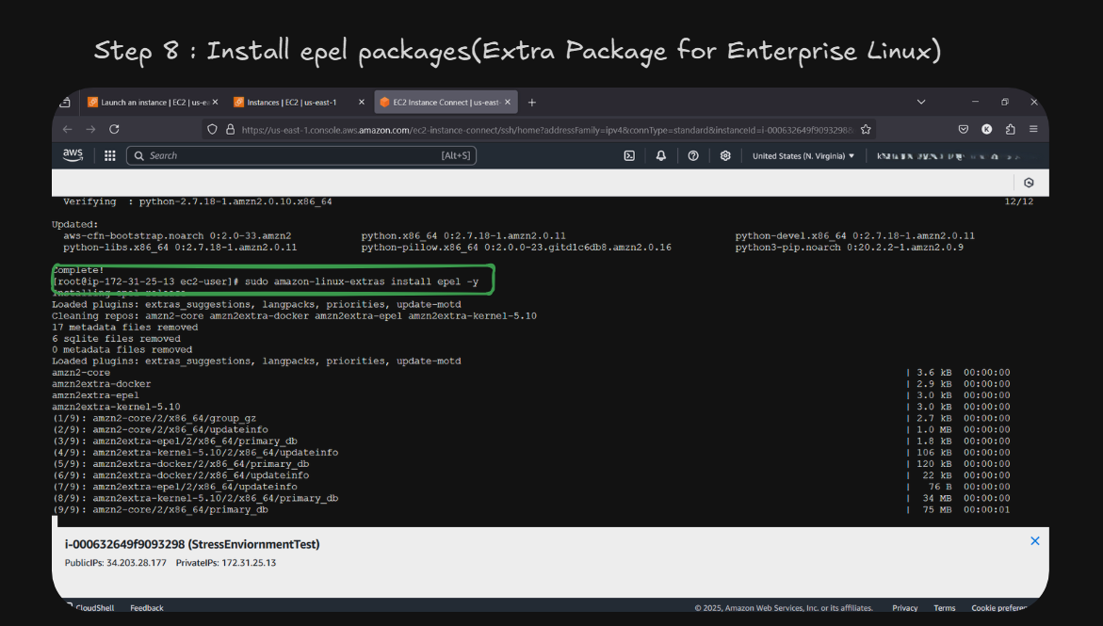Open the list all tabs chevron
The height and width of the screenshot is (626, 1103).
click(x=921, y=102)
